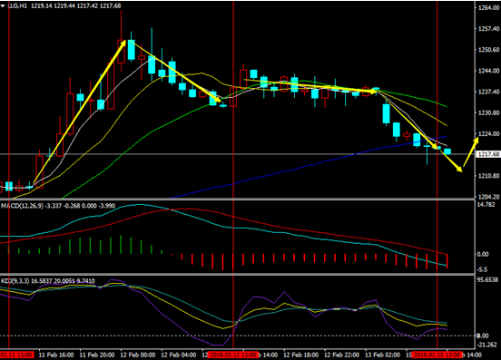Click the 1224.00 price axis label
Viewport: 501px width, 360px height.
(489, 133)
